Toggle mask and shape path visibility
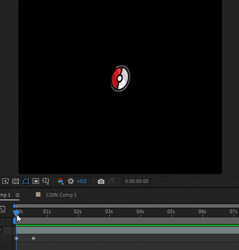This screenshot has height=250, width=239. pos(26,181)
